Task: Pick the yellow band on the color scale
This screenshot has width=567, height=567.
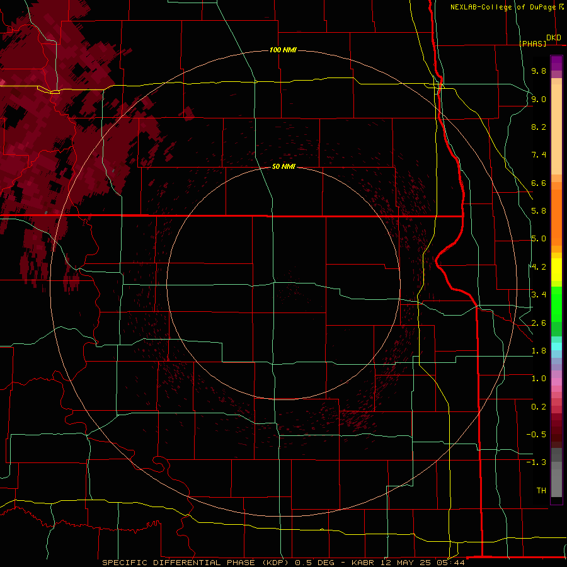Action: click(x=556, y=270)
